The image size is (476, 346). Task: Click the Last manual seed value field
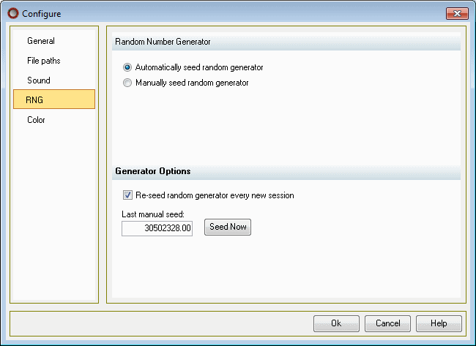pyautogui.click(x=157, y=228)
